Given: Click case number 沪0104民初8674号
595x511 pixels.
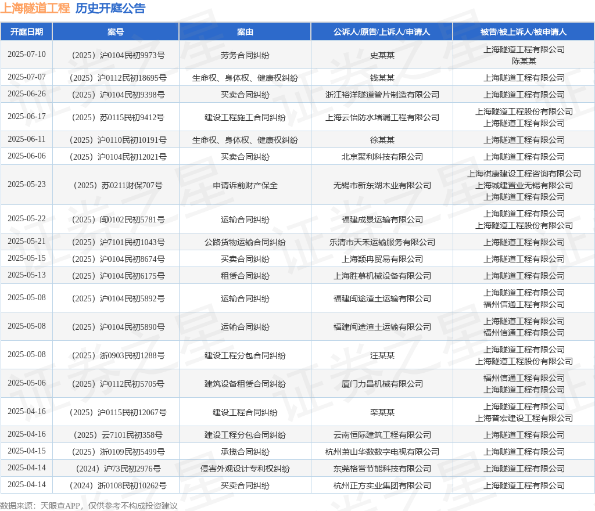Looking at the screenshot, I should tap(119, 260).
